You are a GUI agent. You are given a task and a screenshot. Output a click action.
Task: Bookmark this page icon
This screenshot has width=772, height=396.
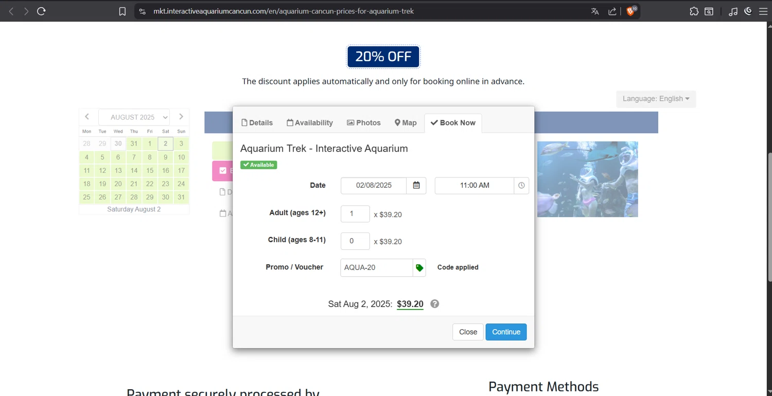(x=122, y=11)
